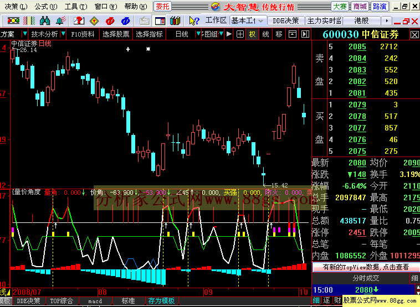
Task: Open the alarm bell alert tool
Action: pos(61,20)
